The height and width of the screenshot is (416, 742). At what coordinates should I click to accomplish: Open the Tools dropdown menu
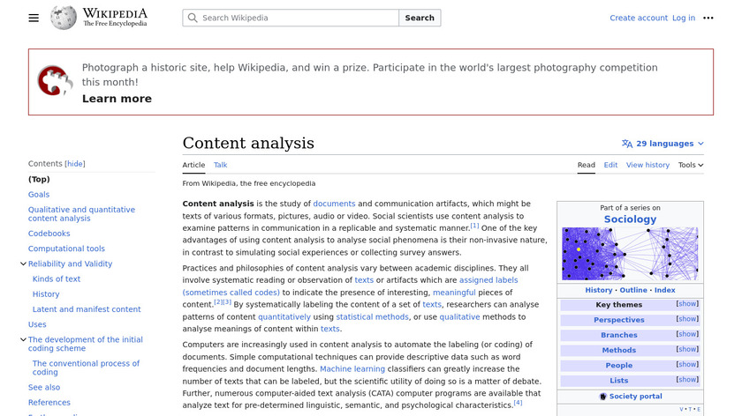click(690, 165)
